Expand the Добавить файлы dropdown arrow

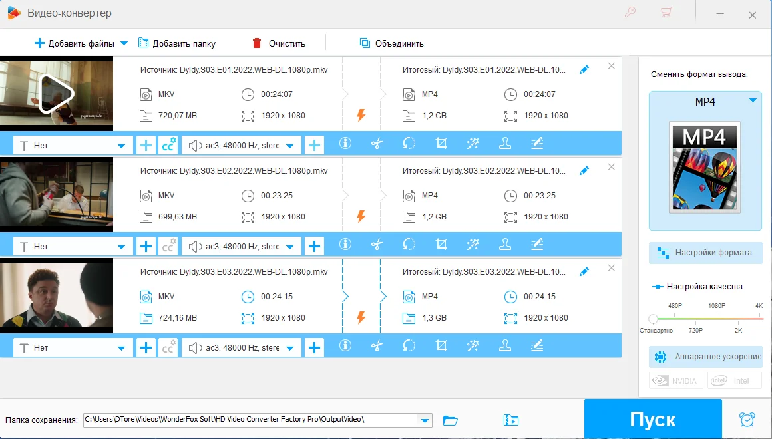coord(124,43)
